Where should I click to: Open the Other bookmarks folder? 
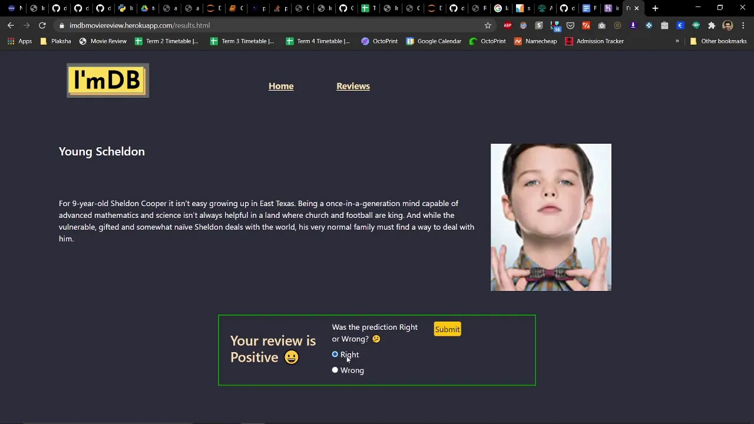pos(718,41)
